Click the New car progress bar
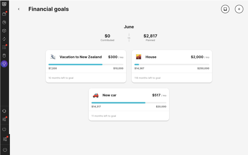 [x=129, y=103]
